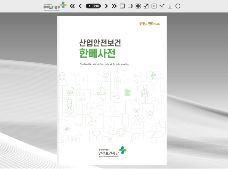Click the 안전보건공단 logo on cover bottom
This screenshot has height=169, width=228.
(113, 152)
